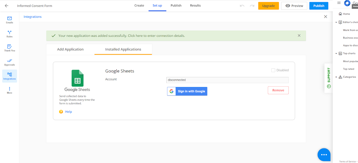Click the redo arrow icon

click(x=252, y=6)
